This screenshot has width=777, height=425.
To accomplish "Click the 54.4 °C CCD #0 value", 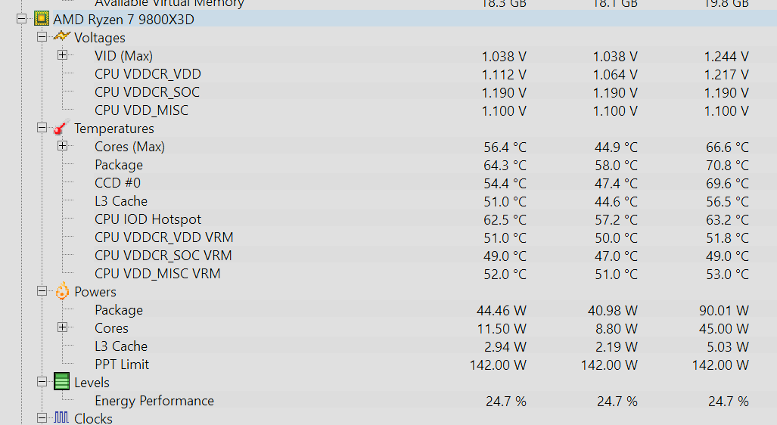I will pyautogui.click(x=505, y=183).
